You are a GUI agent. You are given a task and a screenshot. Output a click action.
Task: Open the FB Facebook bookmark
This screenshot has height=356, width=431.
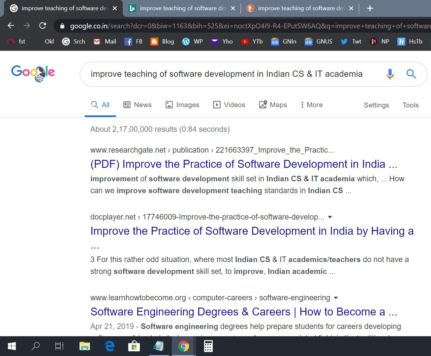pyautogui.click(x=134, y=42)
